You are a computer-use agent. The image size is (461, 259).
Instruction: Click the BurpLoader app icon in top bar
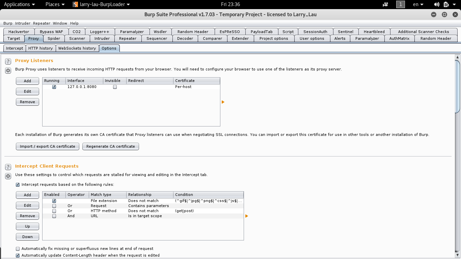[x=76, y=4]
